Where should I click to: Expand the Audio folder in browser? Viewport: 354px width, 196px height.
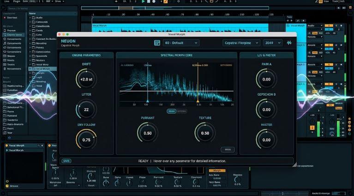30,18
